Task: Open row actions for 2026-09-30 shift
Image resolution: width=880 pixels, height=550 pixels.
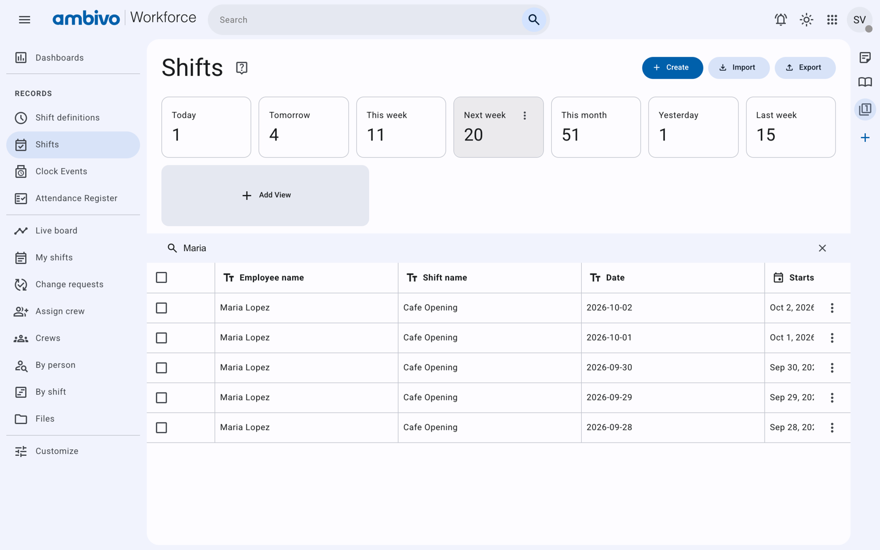Action: coord(832,368)
